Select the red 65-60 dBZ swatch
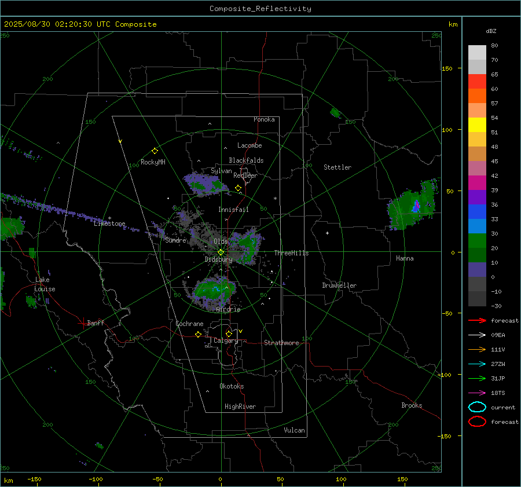521x487 pixels. pos(477,82)
